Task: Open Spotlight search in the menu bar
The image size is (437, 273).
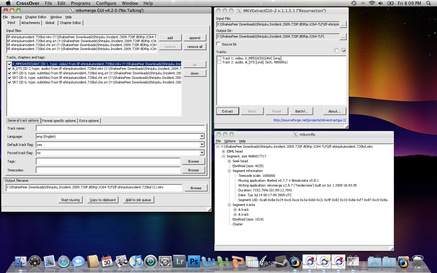Action: point(429,3)
